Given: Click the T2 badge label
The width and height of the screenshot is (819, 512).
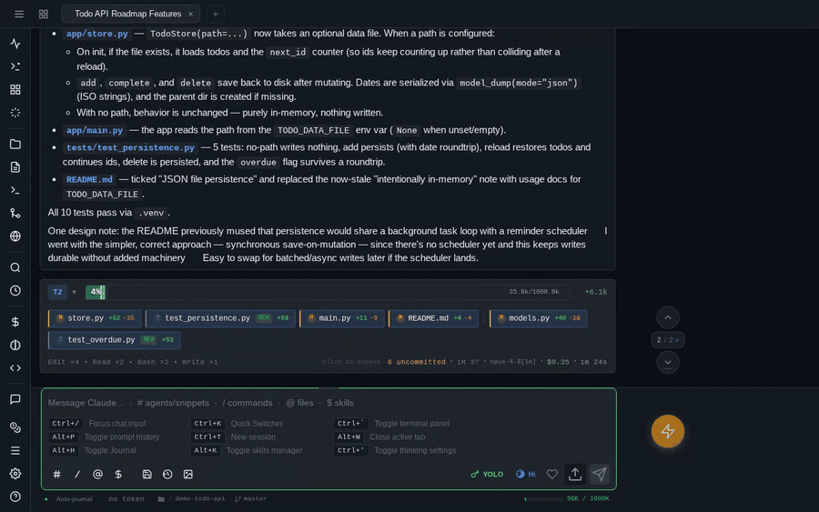Looking at the screenshot, I should [57, 292].
